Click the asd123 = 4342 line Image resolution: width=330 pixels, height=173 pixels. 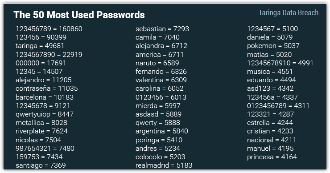click(x=270, y=89)
